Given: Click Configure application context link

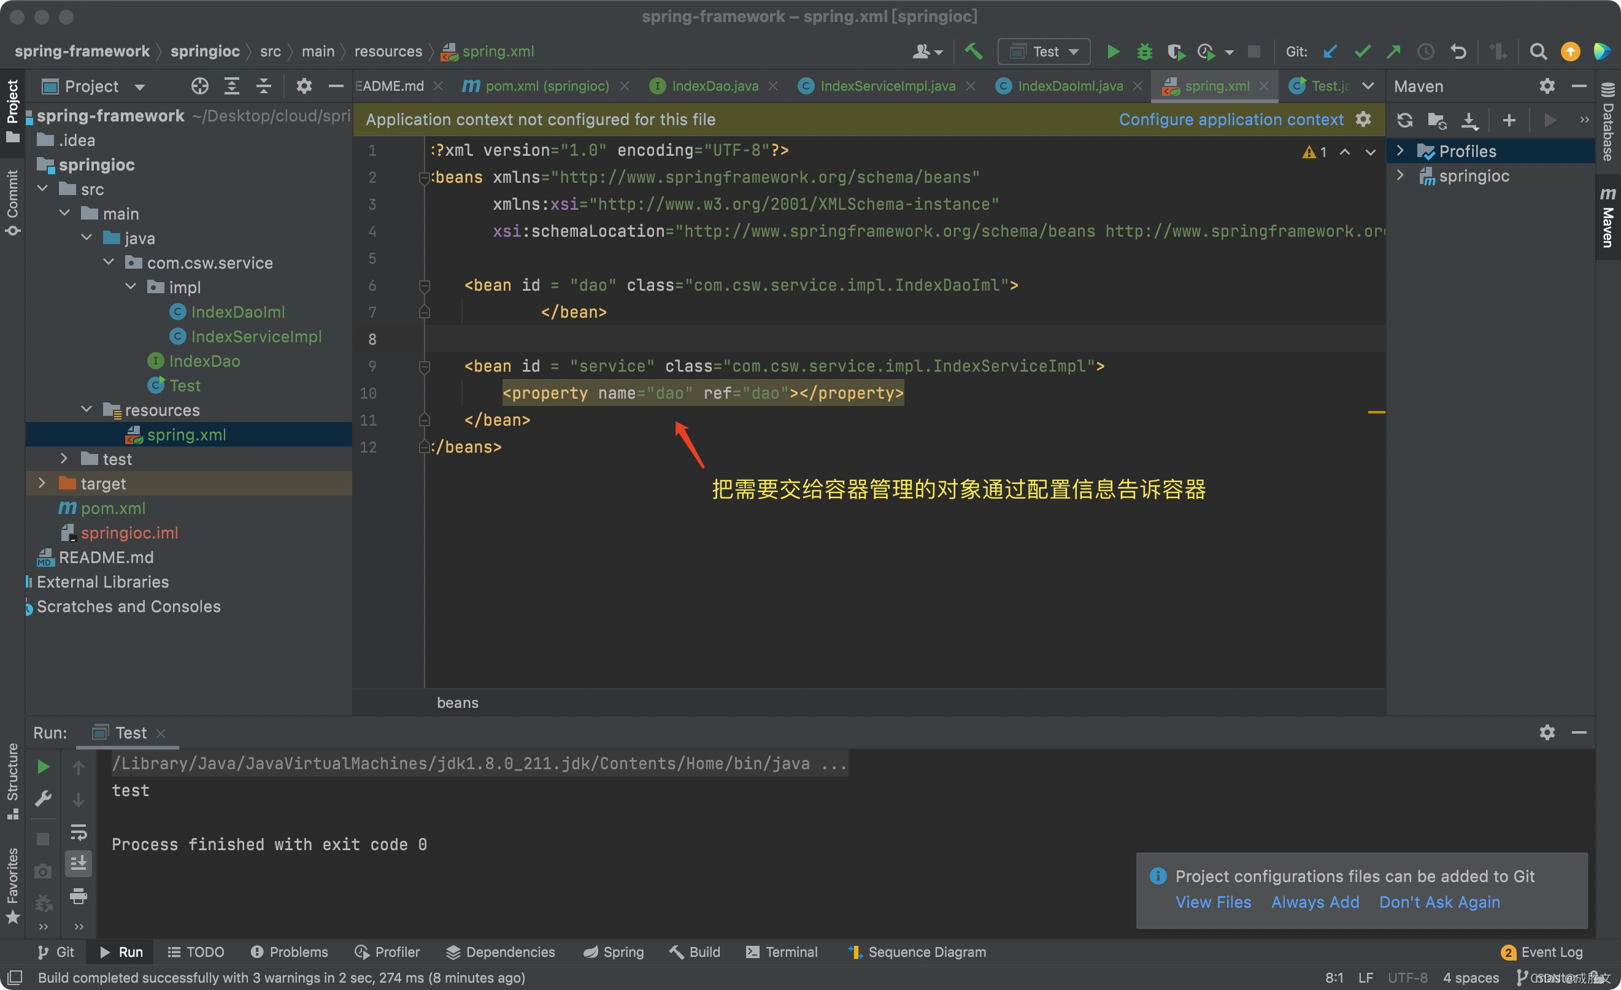Looking at the screenshot, I should [1231, 120].
